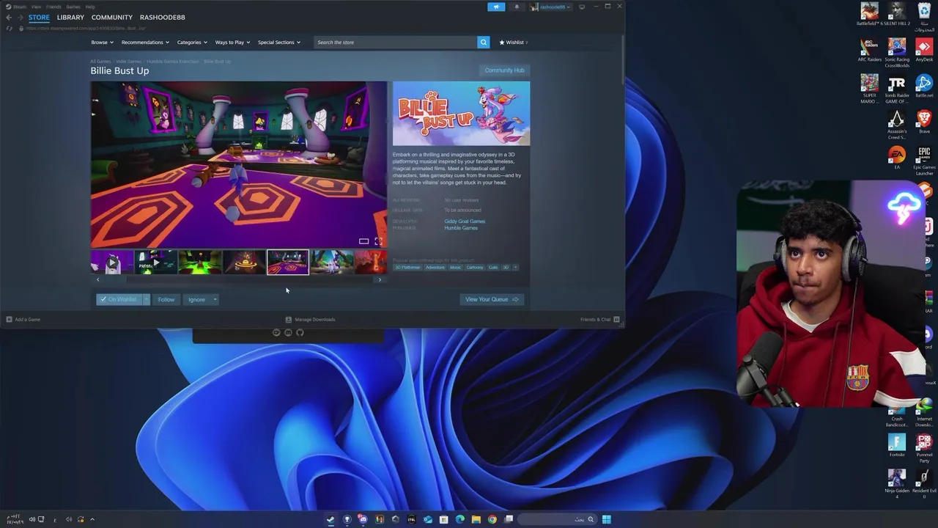Toggle the On Wishlist button
This screenshot has height=528, width=938.
[119, 299]
